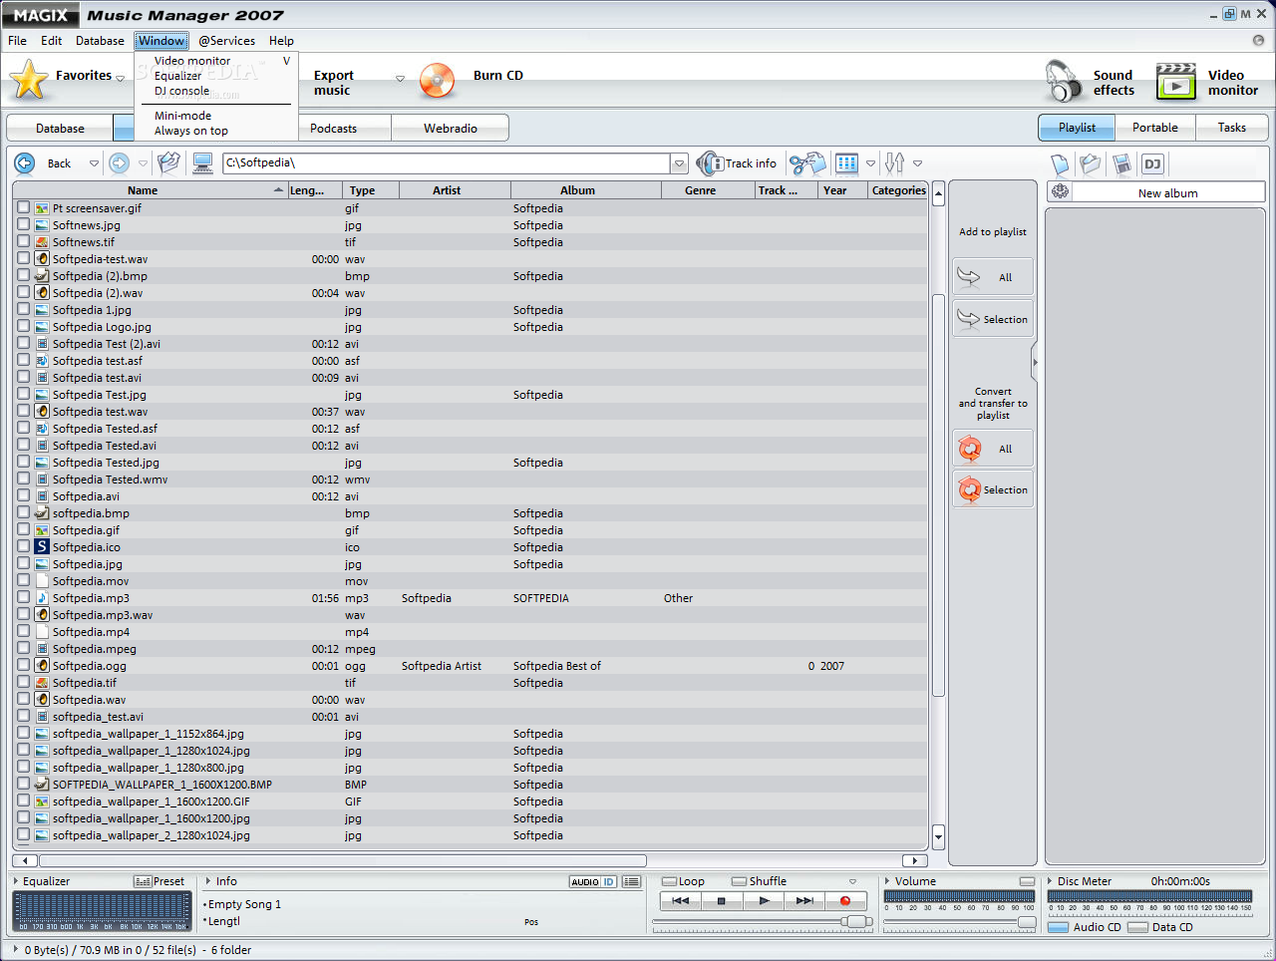This screenshot has height=961, width=1276.
Task: Click the Add to playlist Selection arrow icon
Action: click(968, 319)
